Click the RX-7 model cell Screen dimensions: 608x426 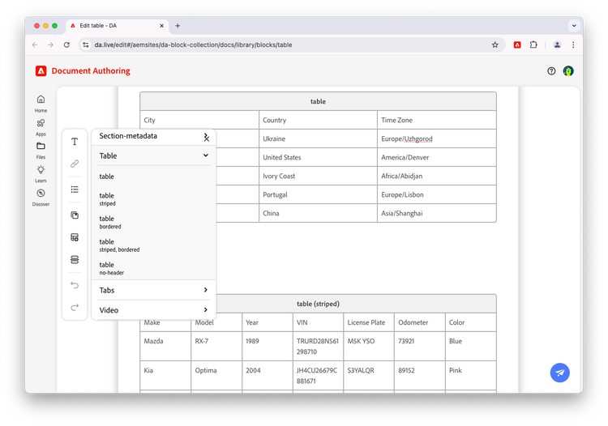tap(216, 346)
